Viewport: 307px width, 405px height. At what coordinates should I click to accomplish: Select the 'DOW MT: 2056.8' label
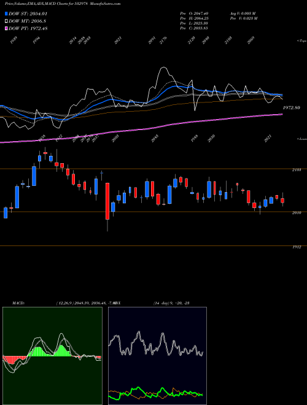pos(28,21)
